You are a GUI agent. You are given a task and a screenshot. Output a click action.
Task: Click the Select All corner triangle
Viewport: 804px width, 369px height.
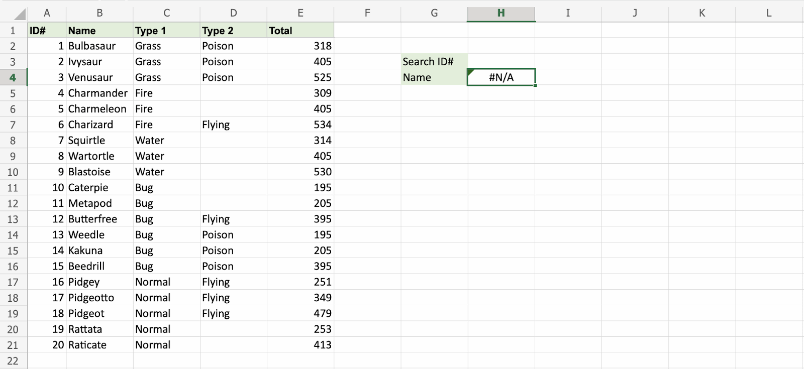coord(19,14)
